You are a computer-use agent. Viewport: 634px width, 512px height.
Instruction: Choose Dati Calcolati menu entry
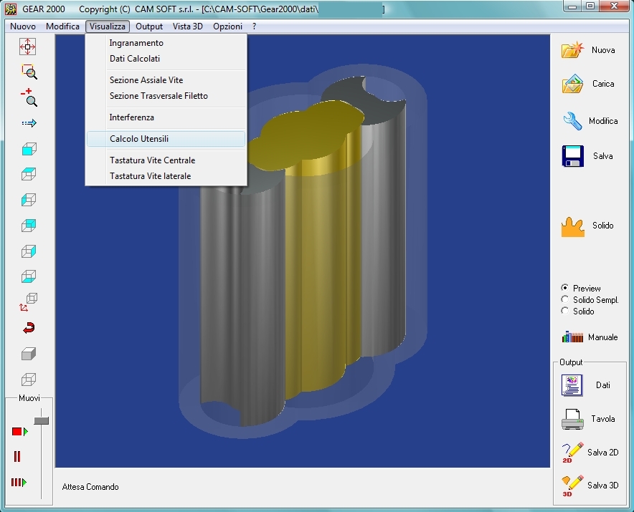(166, 59)
